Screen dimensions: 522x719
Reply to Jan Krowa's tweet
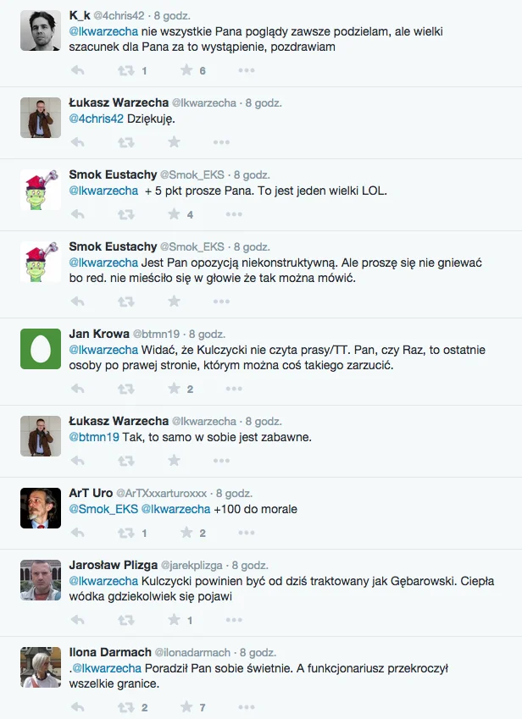(77, 389)
